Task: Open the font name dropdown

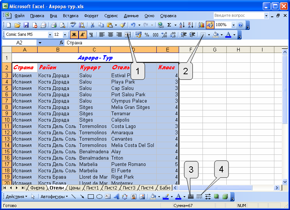Action: click(x=50, y=35)
